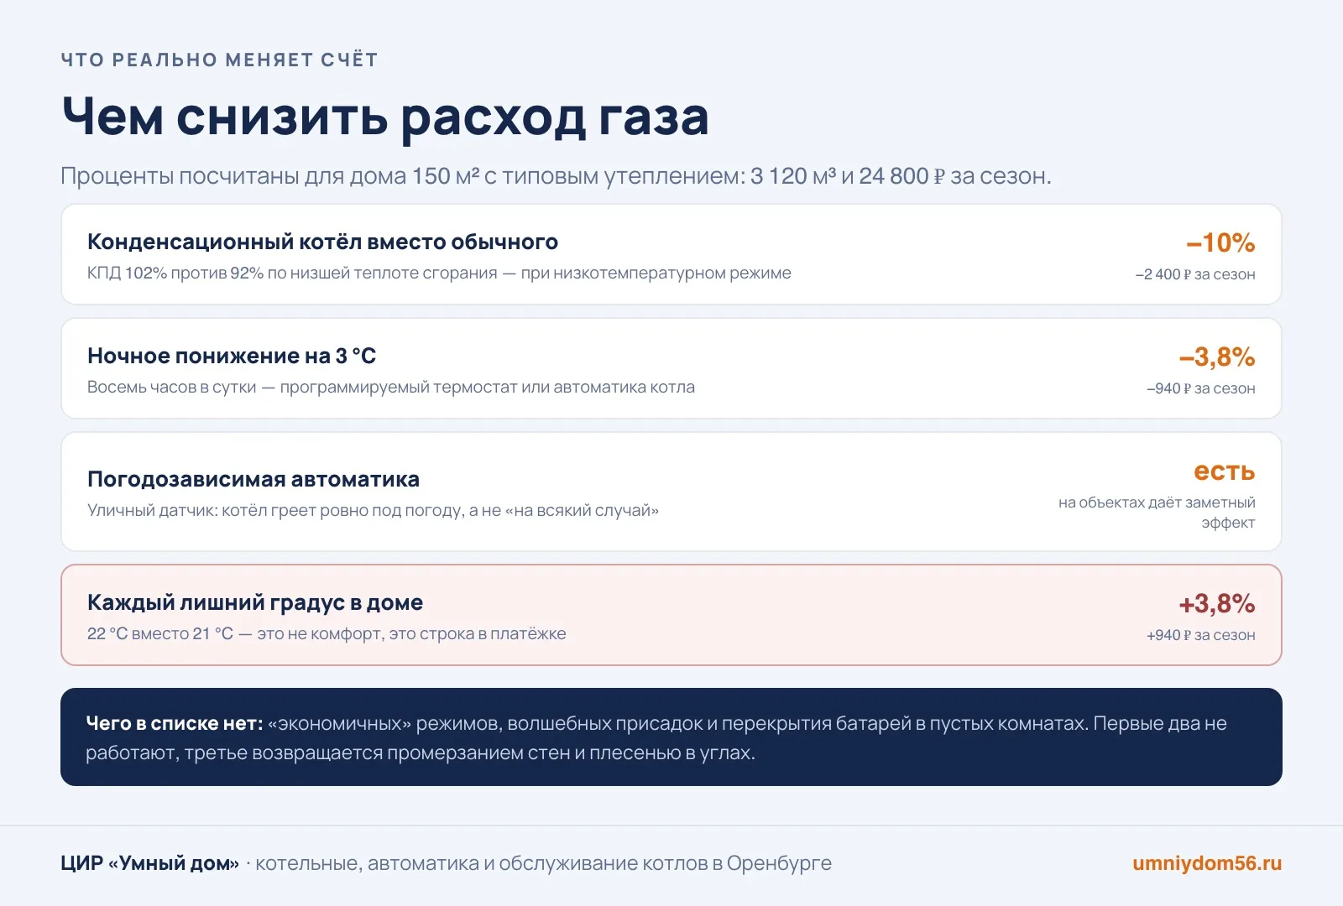
Task: Select the description starting "Уличный датчик"
Action: click(373, 510)
